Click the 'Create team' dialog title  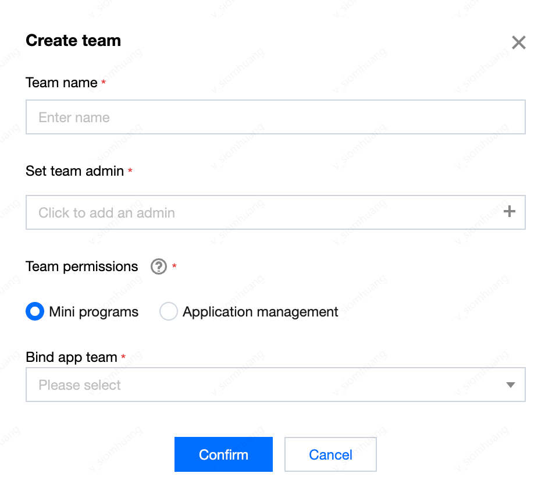pyautogui.click(x=73, y=41)
